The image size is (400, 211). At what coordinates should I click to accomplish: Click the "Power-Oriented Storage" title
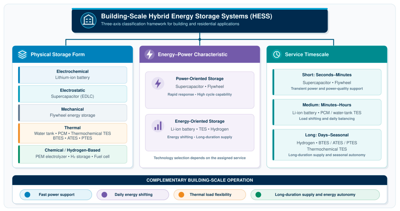pyautogui.click(x=200, y=79)
